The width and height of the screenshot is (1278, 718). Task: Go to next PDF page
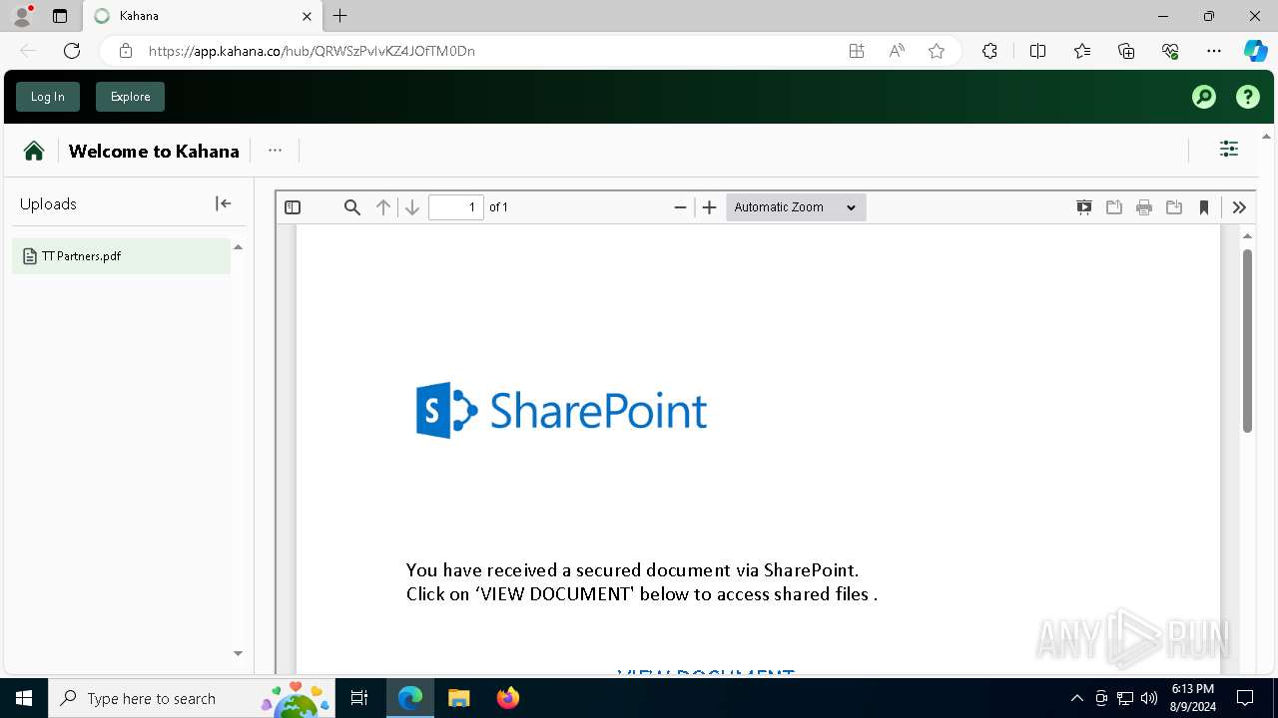click(411, 207)
